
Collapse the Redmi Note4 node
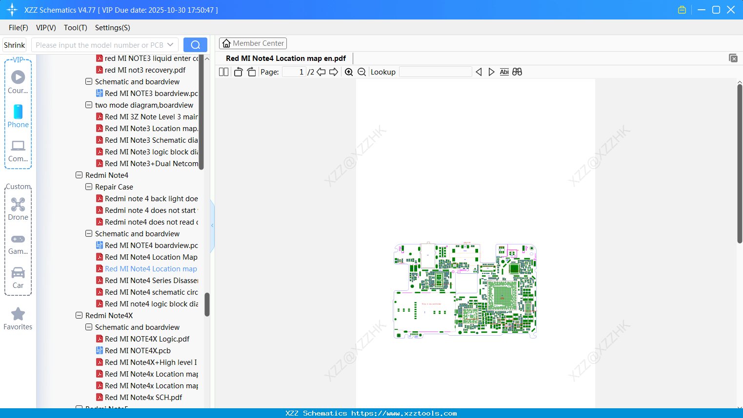(x=79, y=175)
